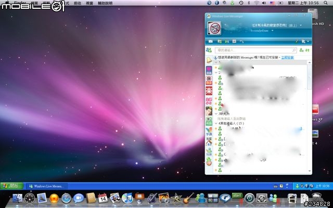Open iMovie star icon in the Dock
The width and height of the screenshot is (333, 208).
point(176,198)
